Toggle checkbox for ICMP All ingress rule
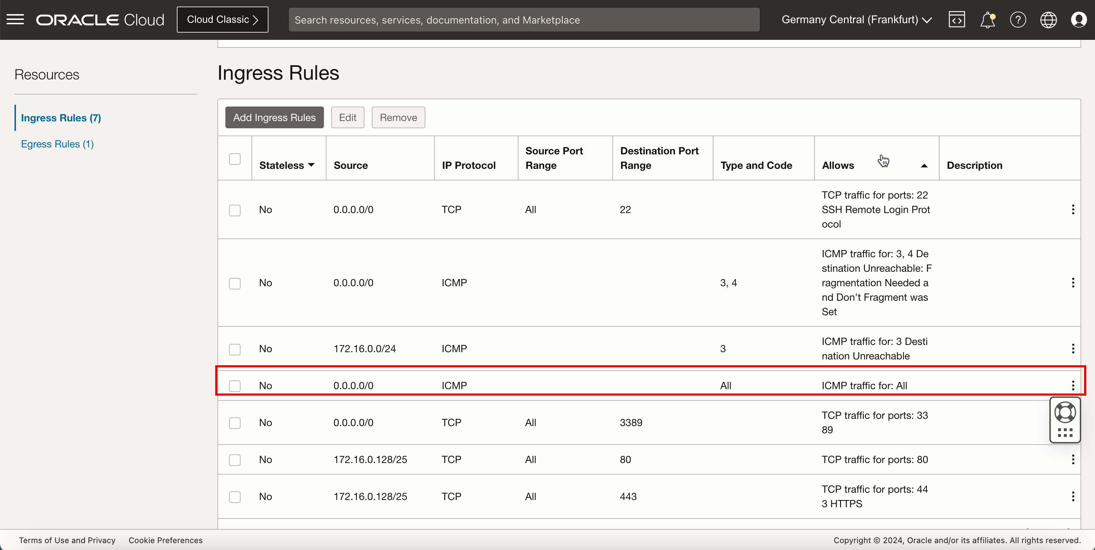Viewport: 1095px width, 550px height. tap(235, 385)
